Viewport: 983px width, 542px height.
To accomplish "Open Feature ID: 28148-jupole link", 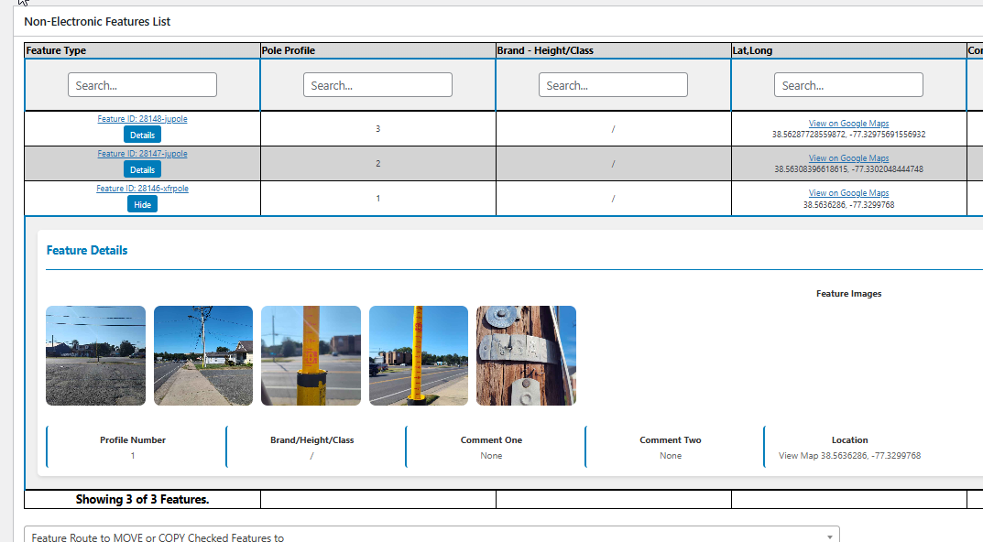I will click(142, 118).
